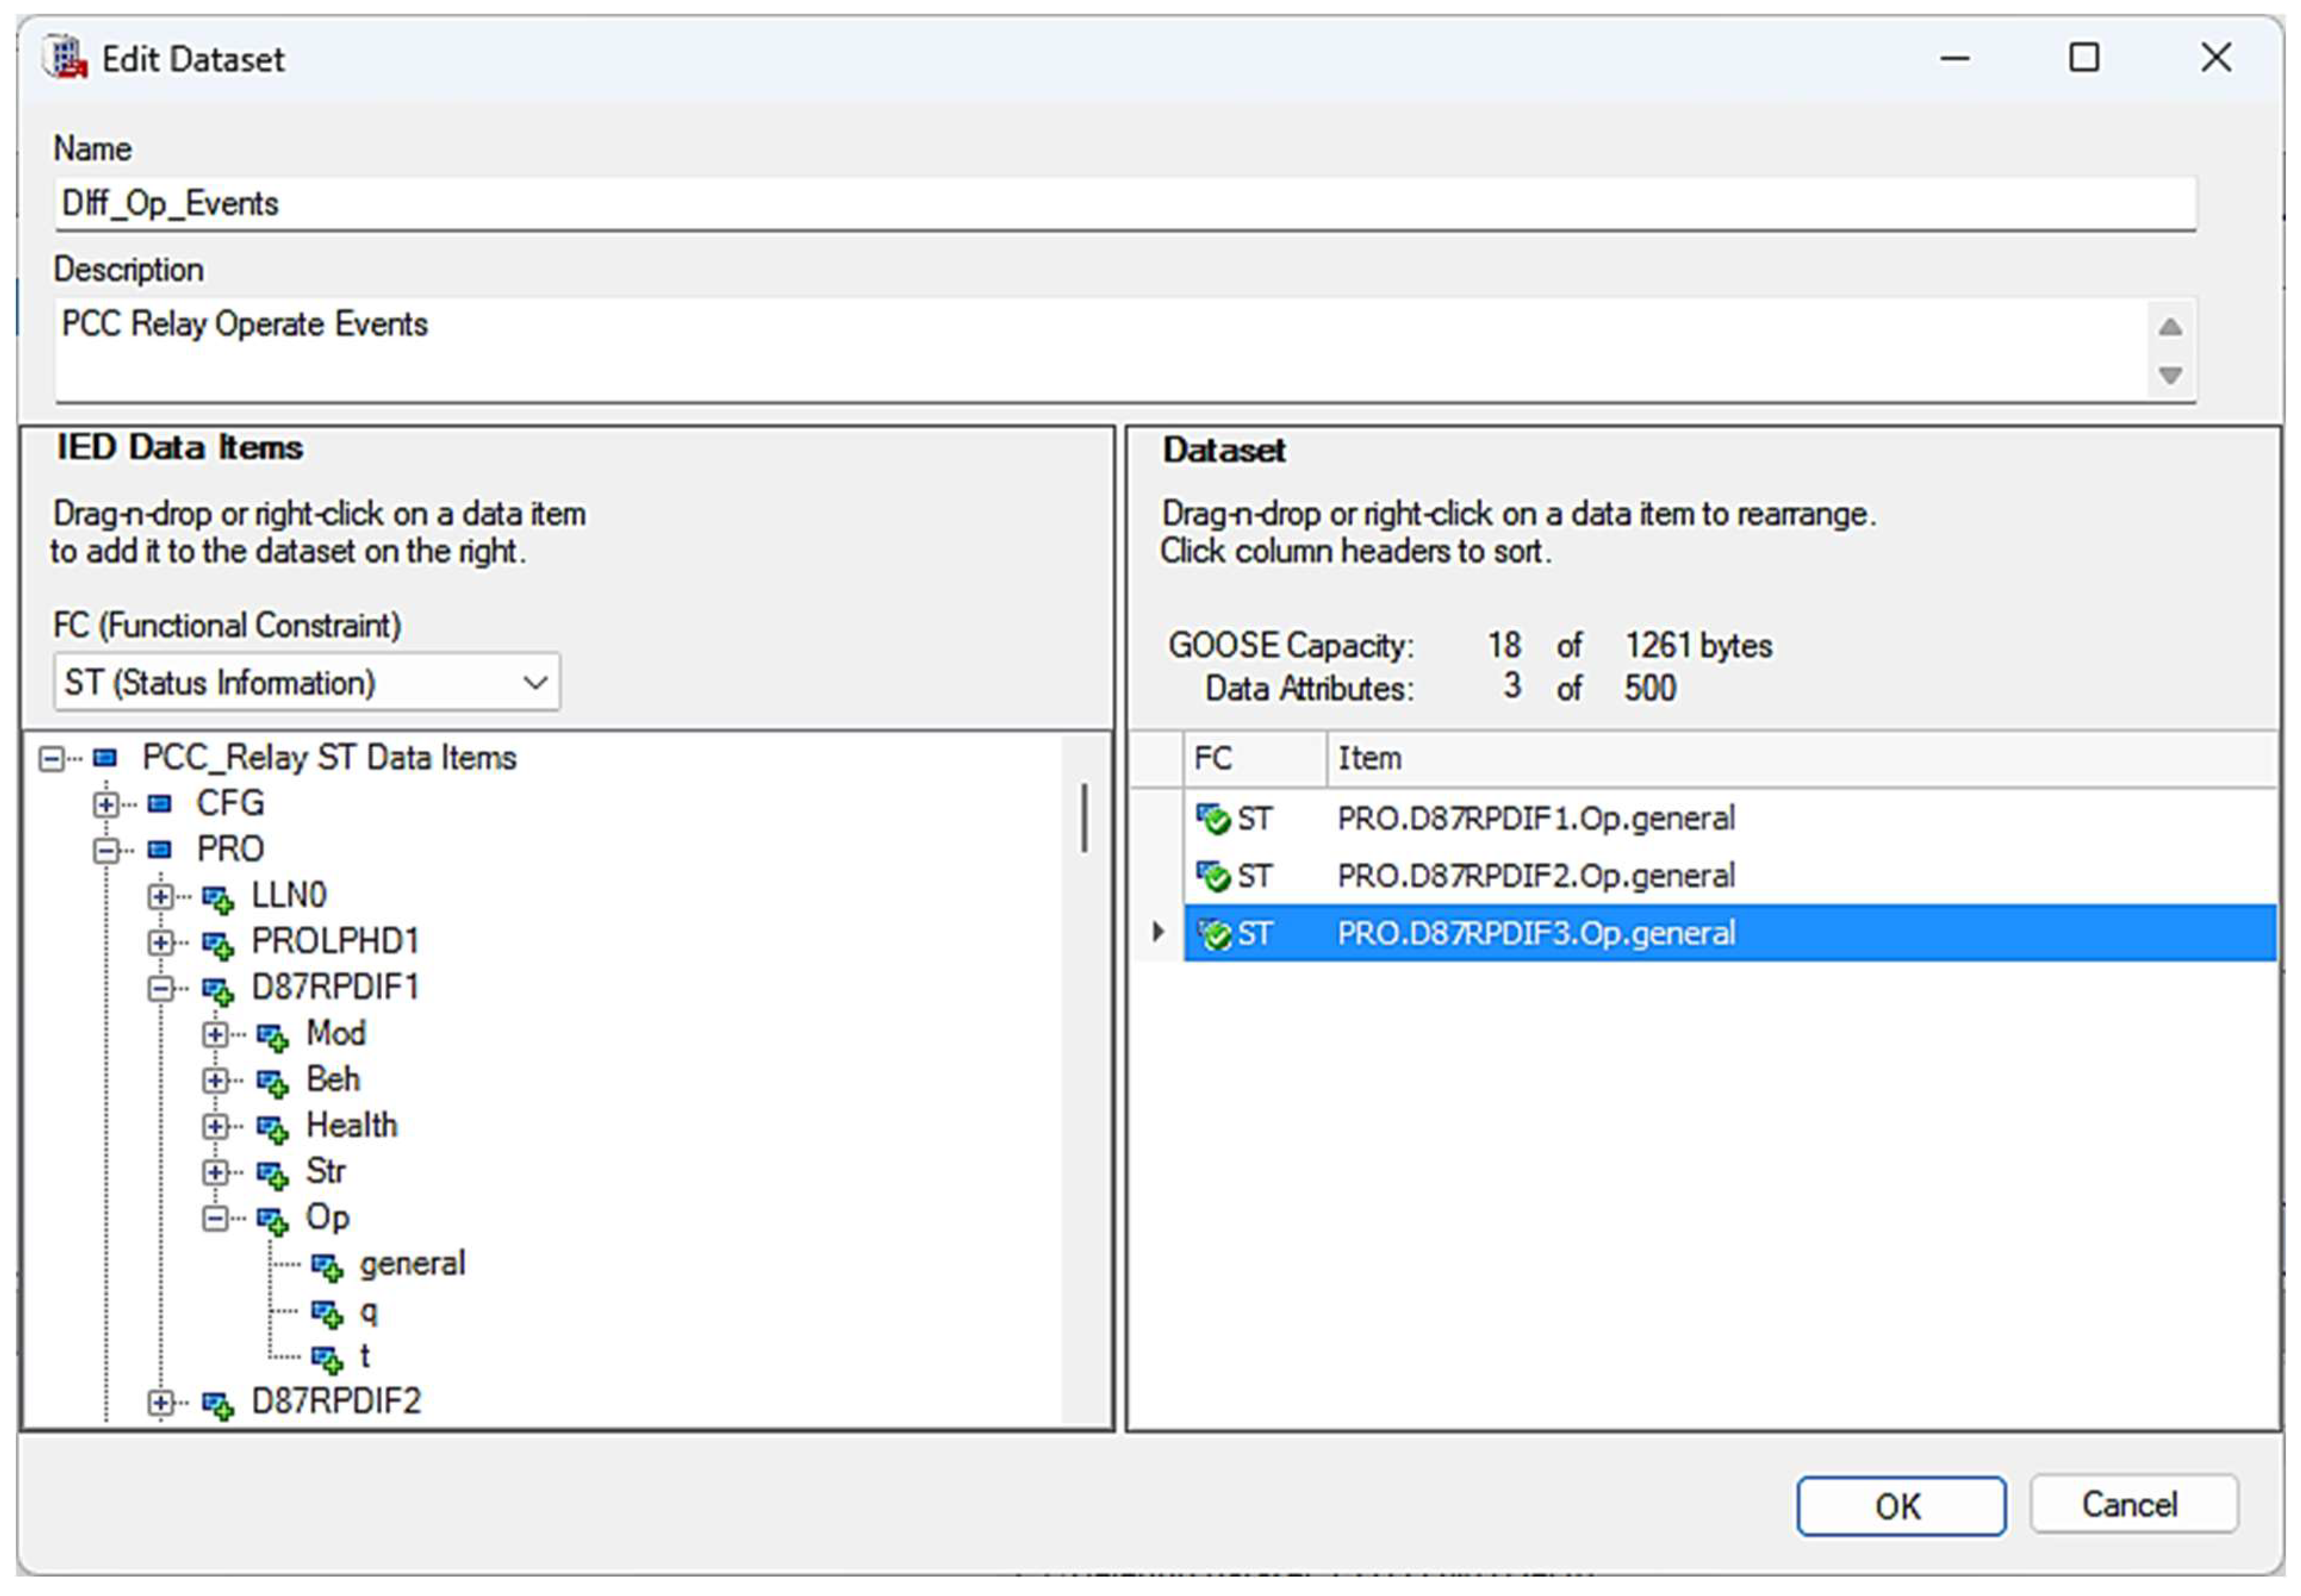The width and height of the screenshot is (2301, 1596).
Task: Expand the CFG tree node
Action: (x=105, y=804)
